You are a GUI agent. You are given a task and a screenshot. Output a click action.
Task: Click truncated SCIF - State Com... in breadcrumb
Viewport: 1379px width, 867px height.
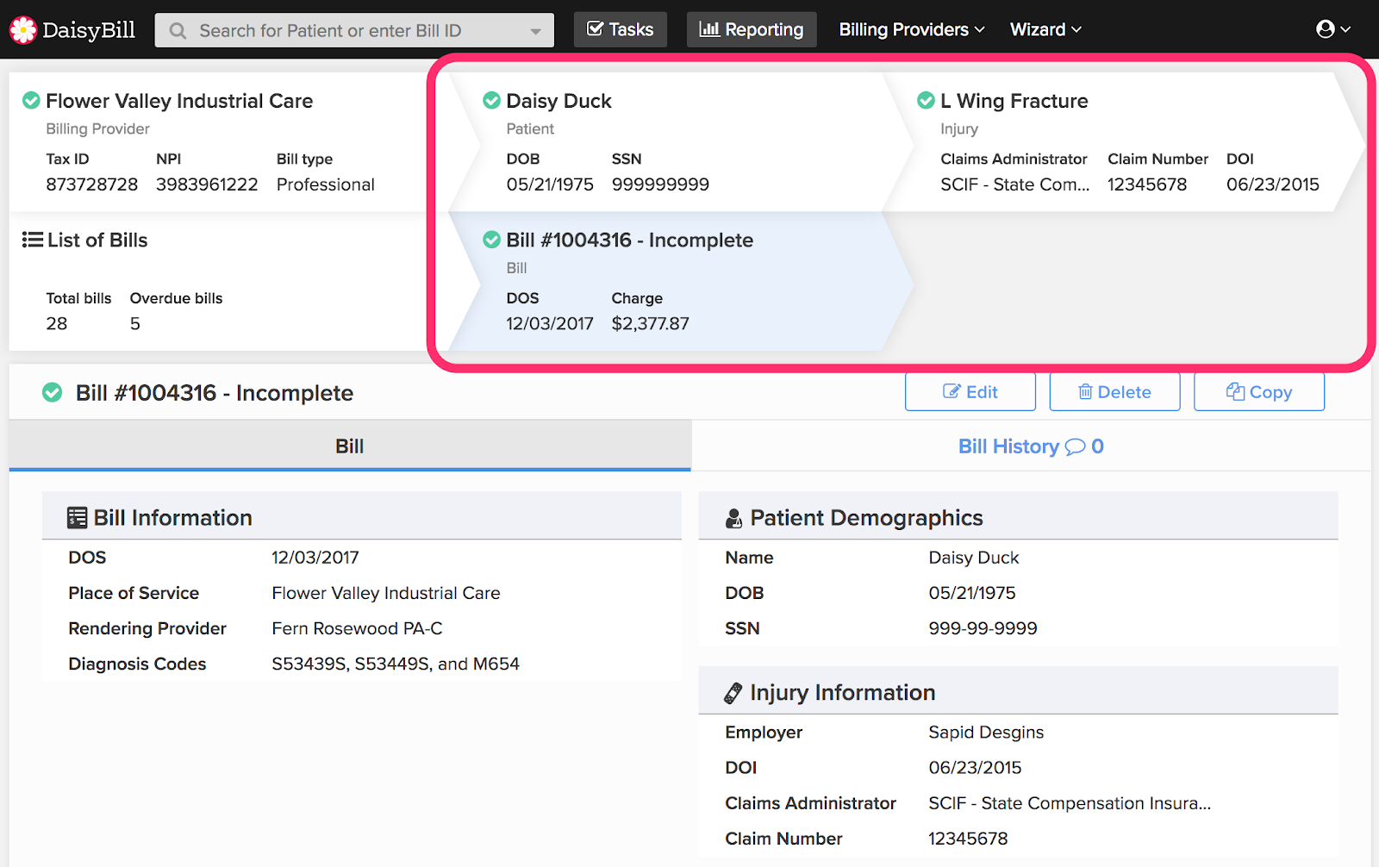click(x=1015, y=184)
